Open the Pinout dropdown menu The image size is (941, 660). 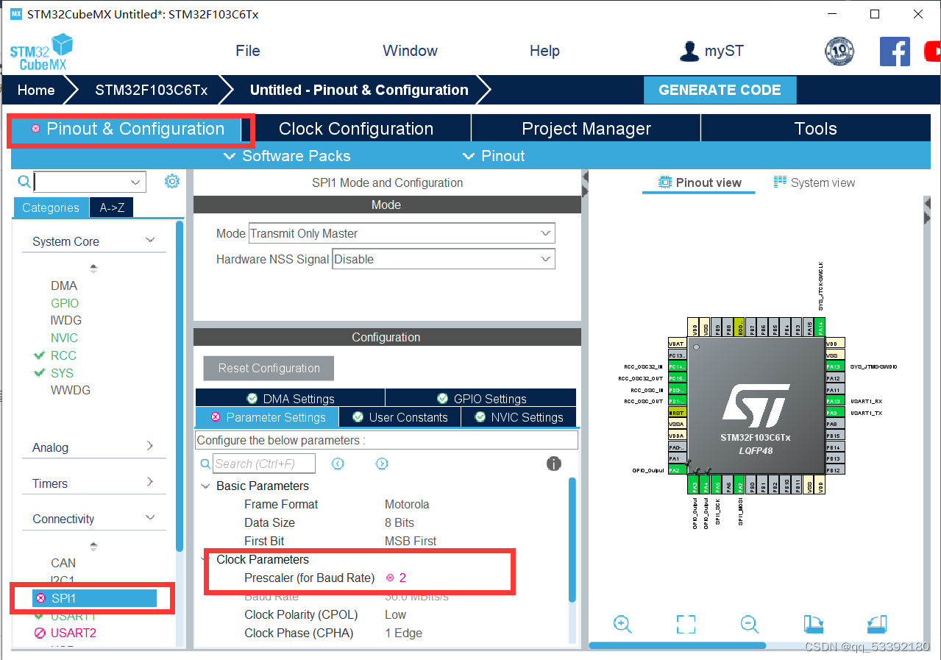(x=493, y=156)
